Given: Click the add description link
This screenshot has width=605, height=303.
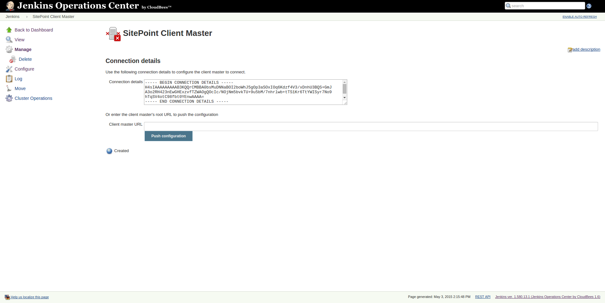Looking at the screenshot, I should 586,49.
